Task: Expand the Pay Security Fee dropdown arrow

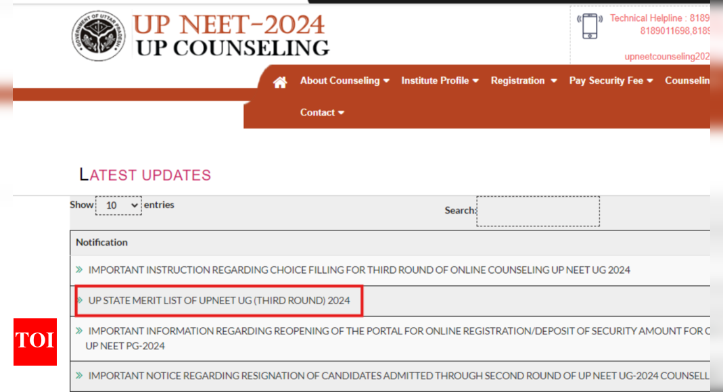Action: pos(650,81)
